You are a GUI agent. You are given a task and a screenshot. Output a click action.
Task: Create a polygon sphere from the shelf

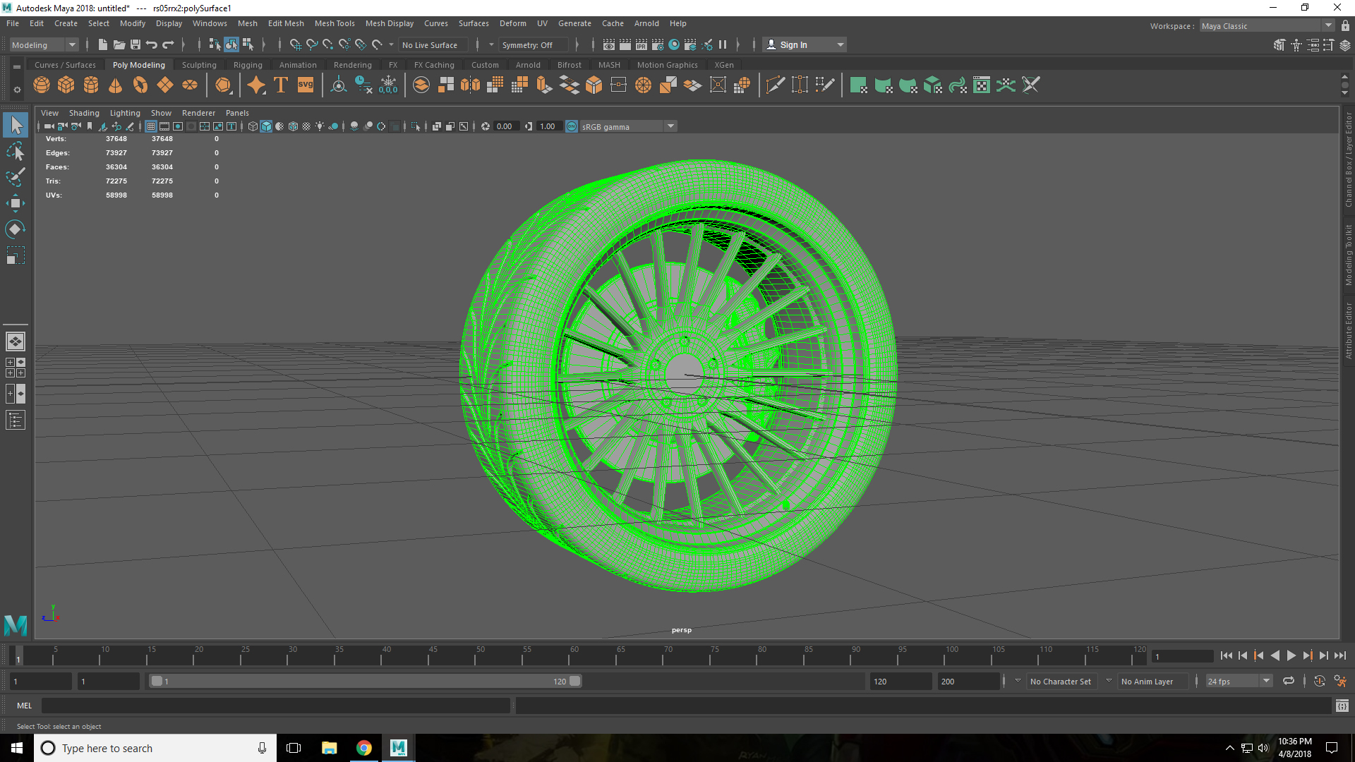(x=42, y=85)
